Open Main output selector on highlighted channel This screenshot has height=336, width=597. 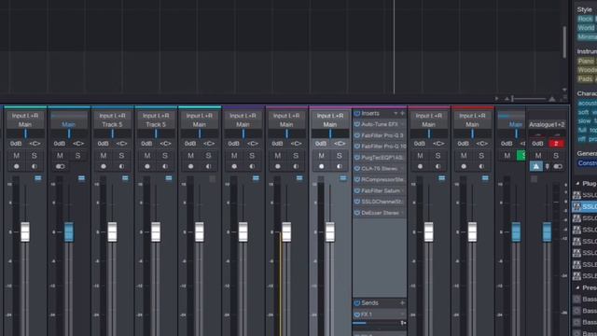pos(329,124)
